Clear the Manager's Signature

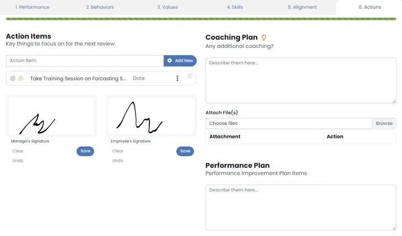point(18,151)
